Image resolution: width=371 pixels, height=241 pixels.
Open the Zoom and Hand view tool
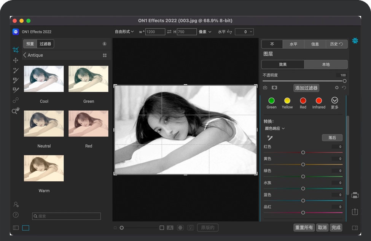16,111
